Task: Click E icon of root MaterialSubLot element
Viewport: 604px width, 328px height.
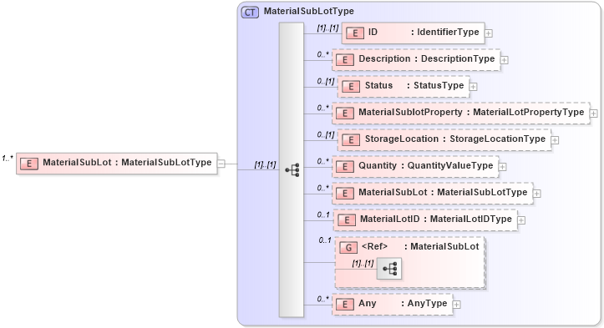Action: click(x=29, y=164)
